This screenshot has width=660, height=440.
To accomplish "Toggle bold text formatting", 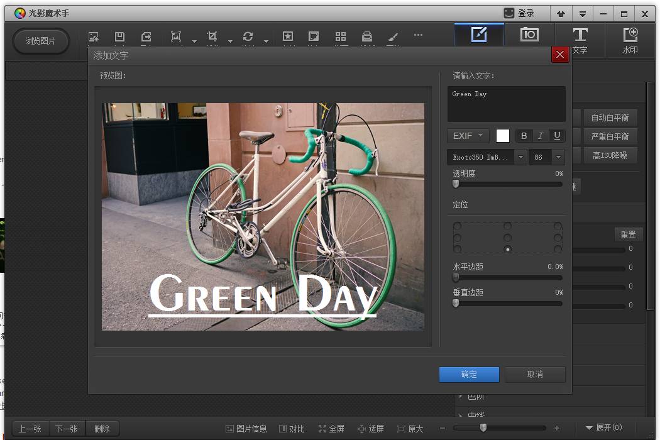I will (524, 136).
